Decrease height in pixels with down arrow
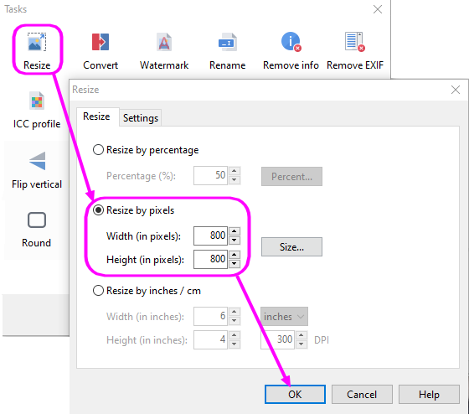469x414 pixels. 234,264
